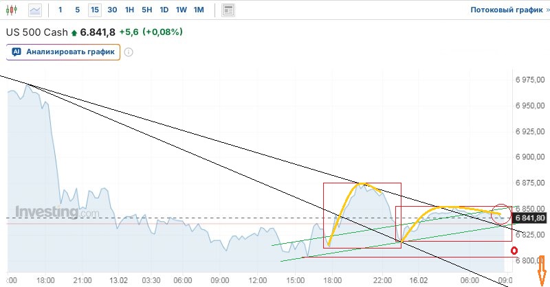The image size is (550, 287).
Task: Select the 5 minute timeframe
Action: point(77,10)
